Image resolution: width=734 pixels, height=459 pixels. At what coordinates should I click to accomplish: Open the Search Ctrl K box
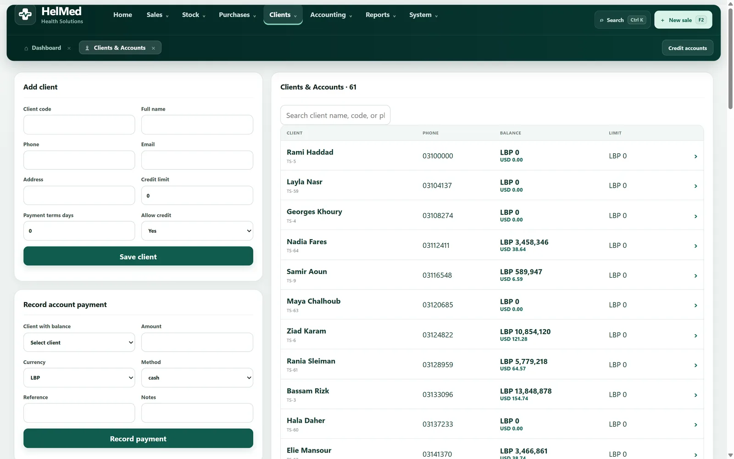(x=622, y=20)
